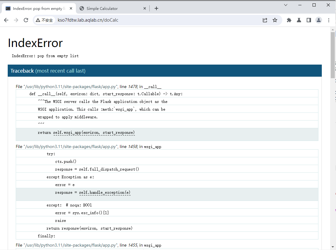Click the vertical scrollbar thumb
The height and width of the screenshot is (250, 336).
pos(333,55)
